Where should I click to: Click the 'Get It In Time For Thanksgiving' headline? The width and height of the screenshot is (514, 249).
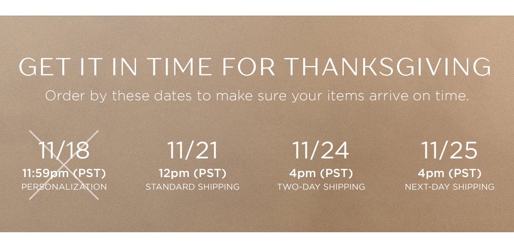255,67
